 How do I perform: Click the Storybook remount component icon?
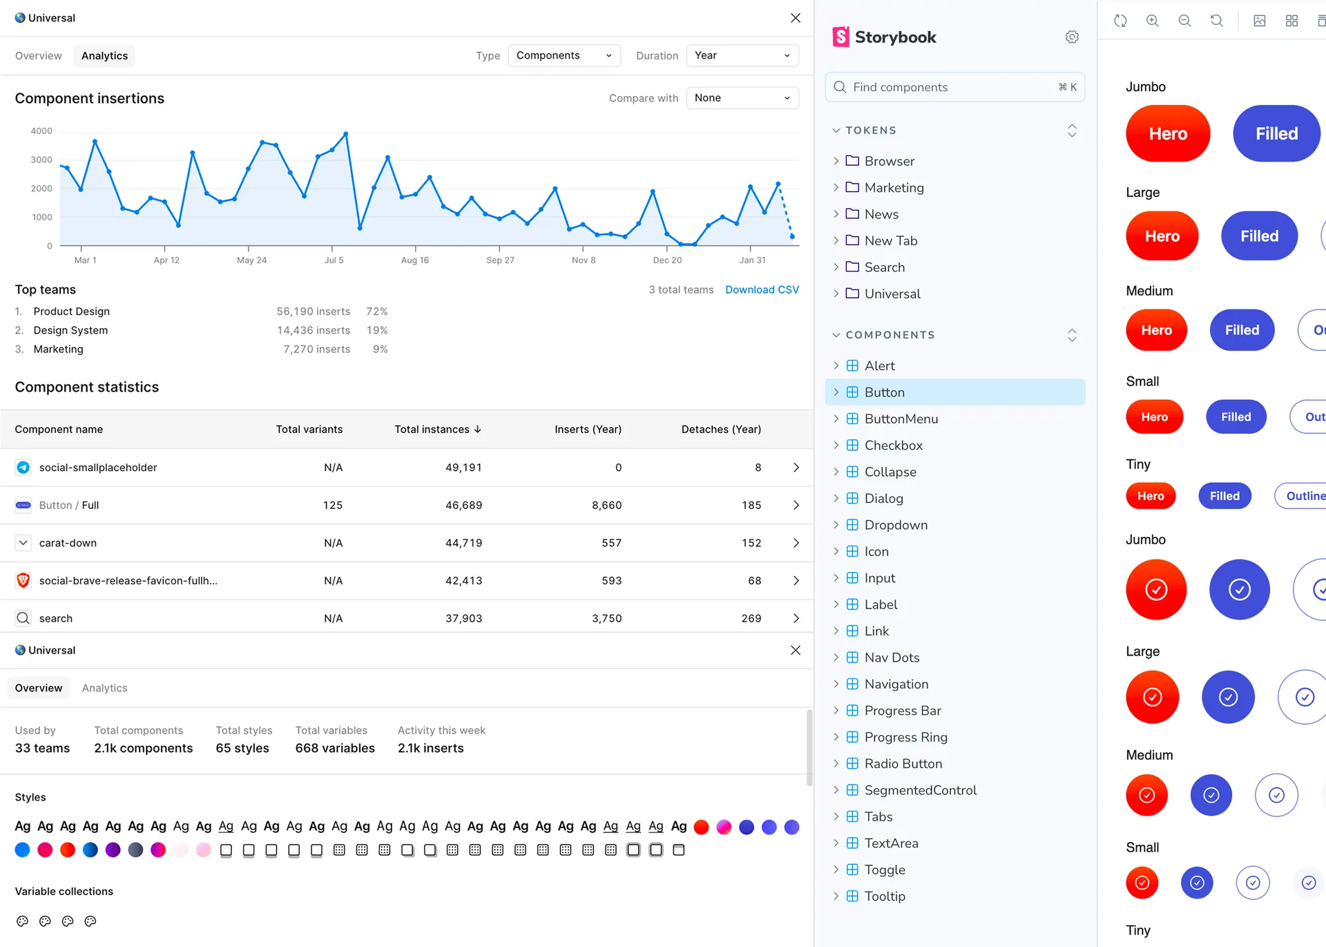click(x=1120, y=21)
